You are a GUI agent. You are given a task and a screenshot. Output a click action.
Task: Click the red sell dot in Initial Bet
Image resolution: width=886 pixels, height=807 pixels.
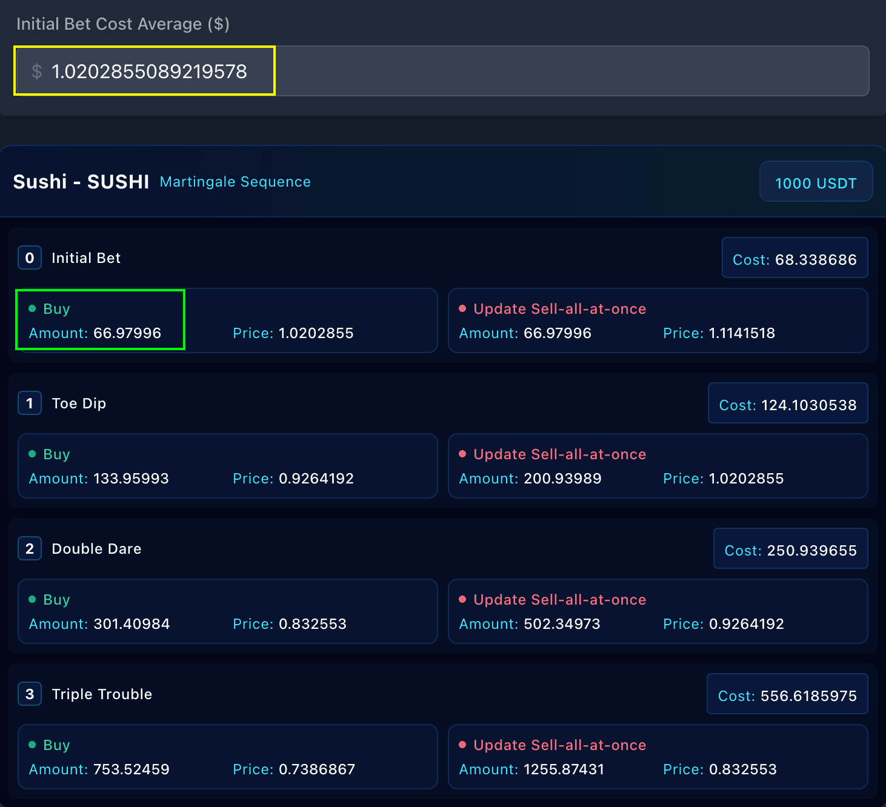(x=463, y=309)
